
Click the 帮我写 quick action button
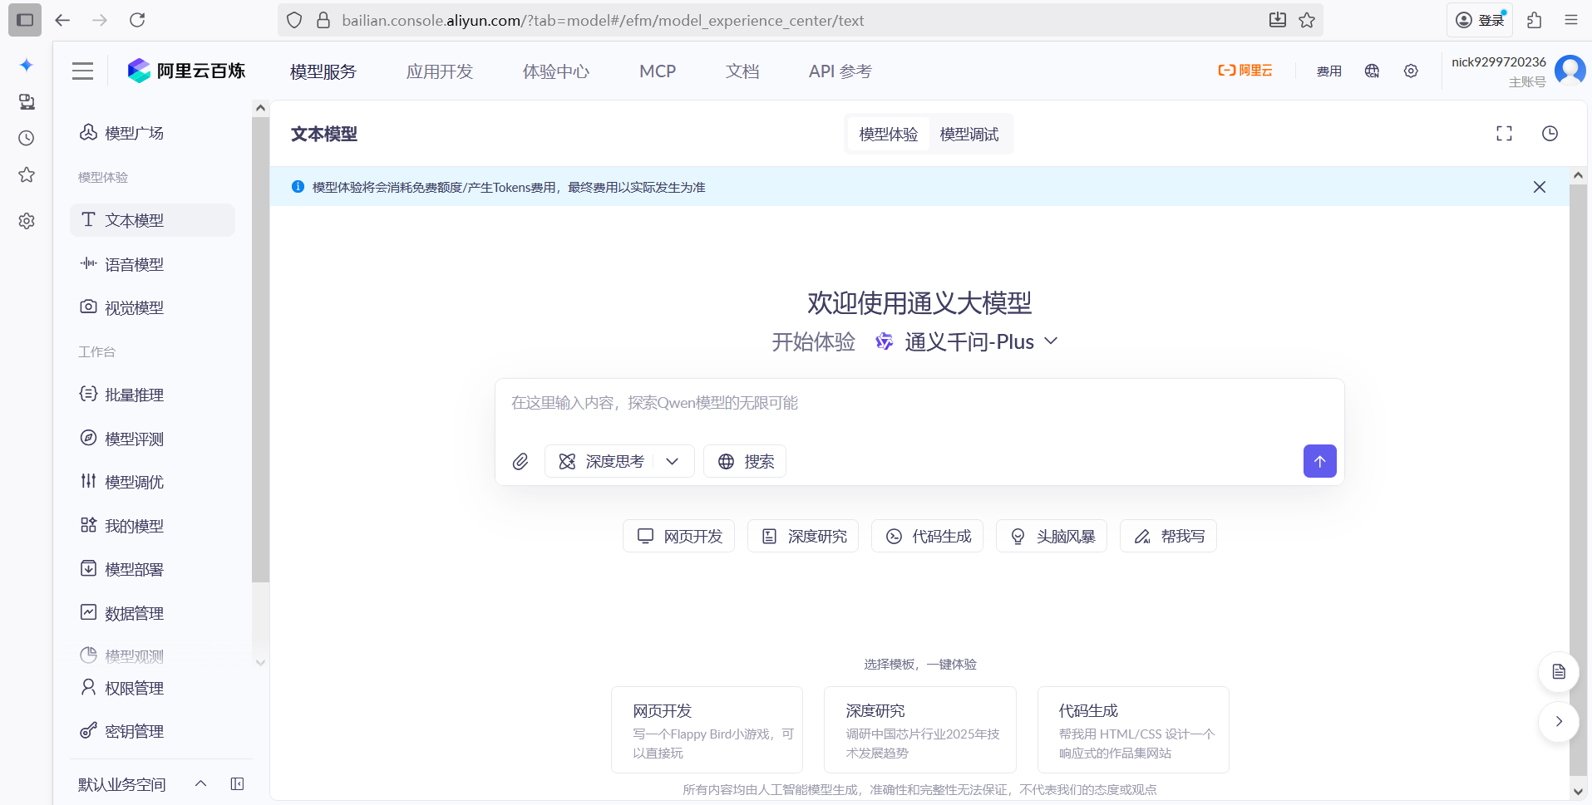pyautogui.click(x=1168, y=536)
